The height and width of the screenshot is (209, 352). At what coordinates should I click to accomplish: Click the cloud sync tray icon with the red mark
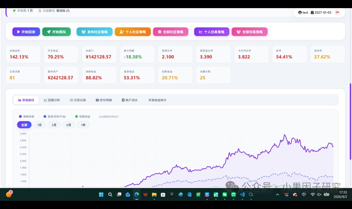[295, 194]
